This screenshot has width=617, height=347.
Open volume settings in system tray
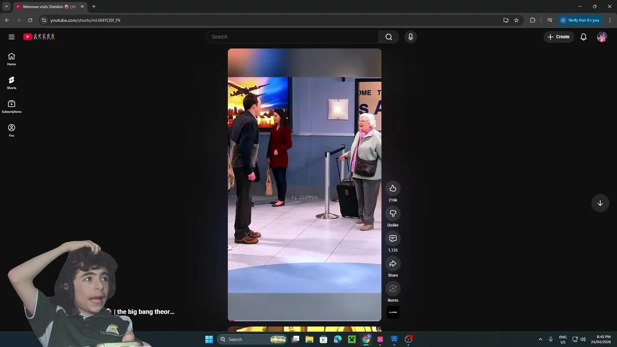pyautogui.click(x=583, y=339)
